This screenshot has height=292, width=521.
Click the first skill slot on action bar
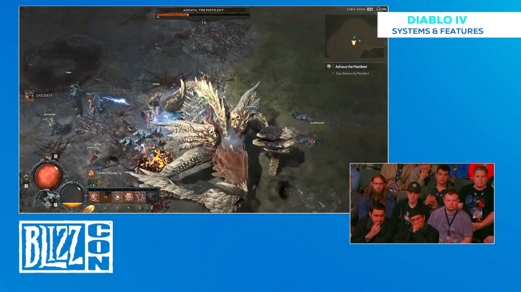94,197
